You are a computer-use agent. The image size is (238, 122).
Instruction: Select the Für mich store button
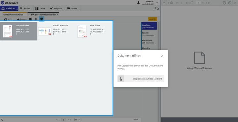(x=149, y=48)
